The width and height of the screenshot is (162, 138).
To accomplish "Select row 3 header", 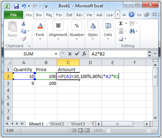I will pos(8,83).
